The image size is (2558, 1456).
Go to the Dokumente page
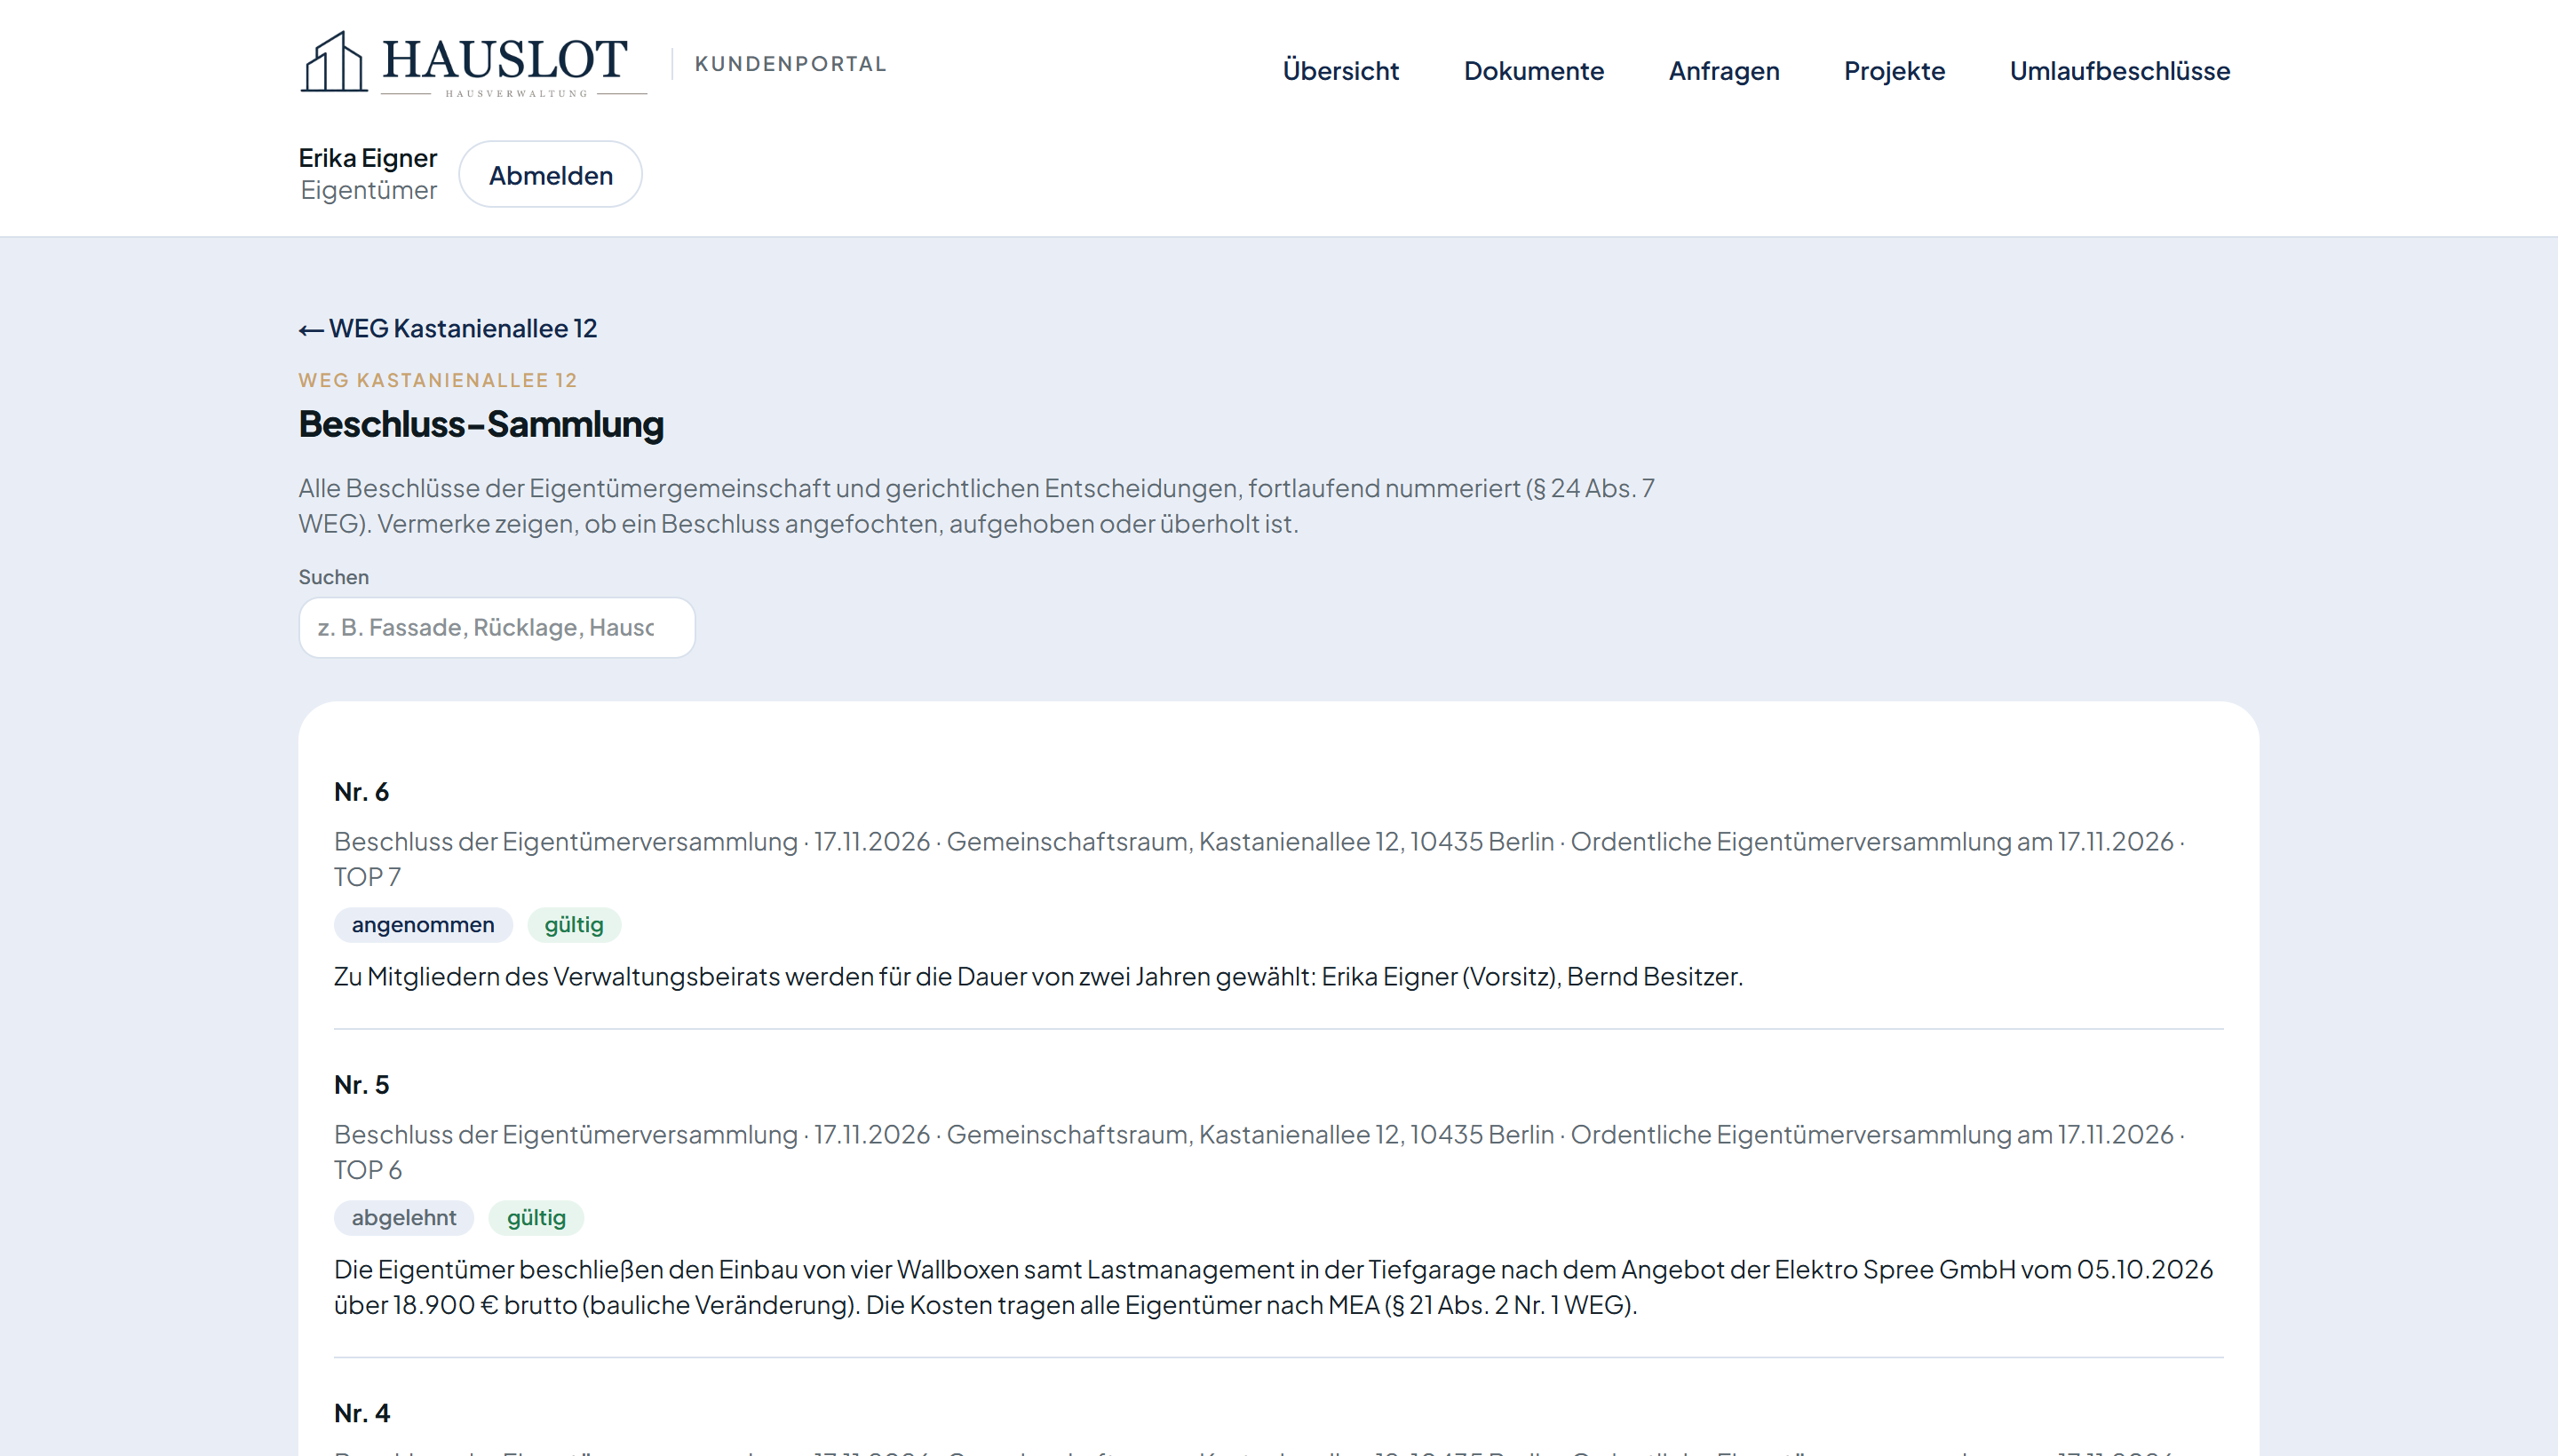(x=1534, y=71)
